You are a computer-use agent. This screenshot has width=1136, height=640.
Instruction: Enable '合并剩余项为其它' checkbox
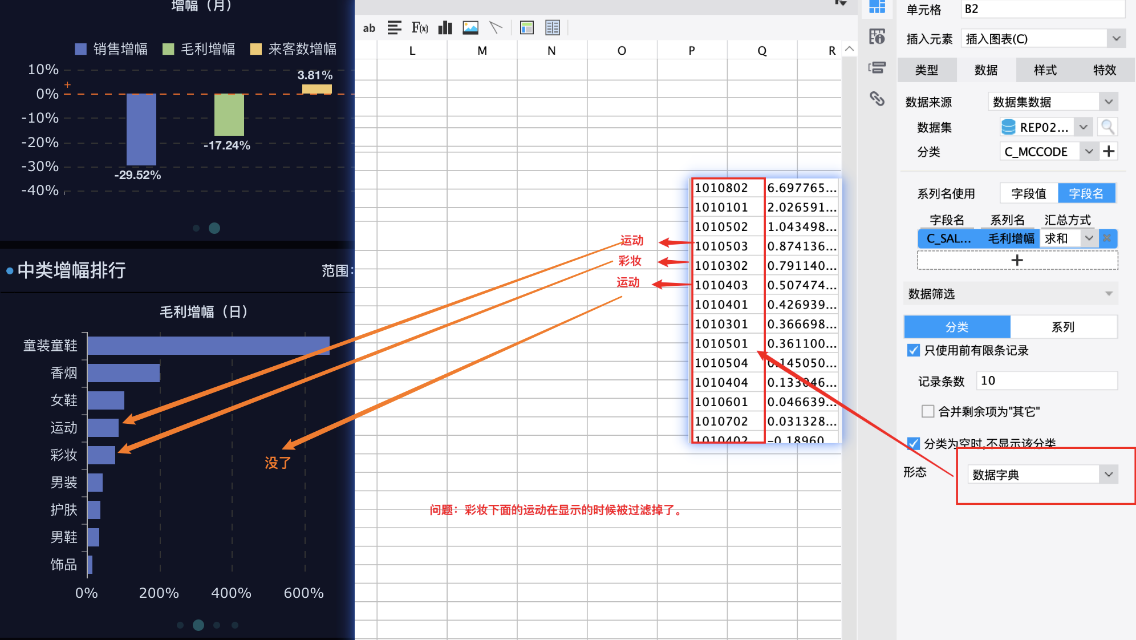click(928, 411)
